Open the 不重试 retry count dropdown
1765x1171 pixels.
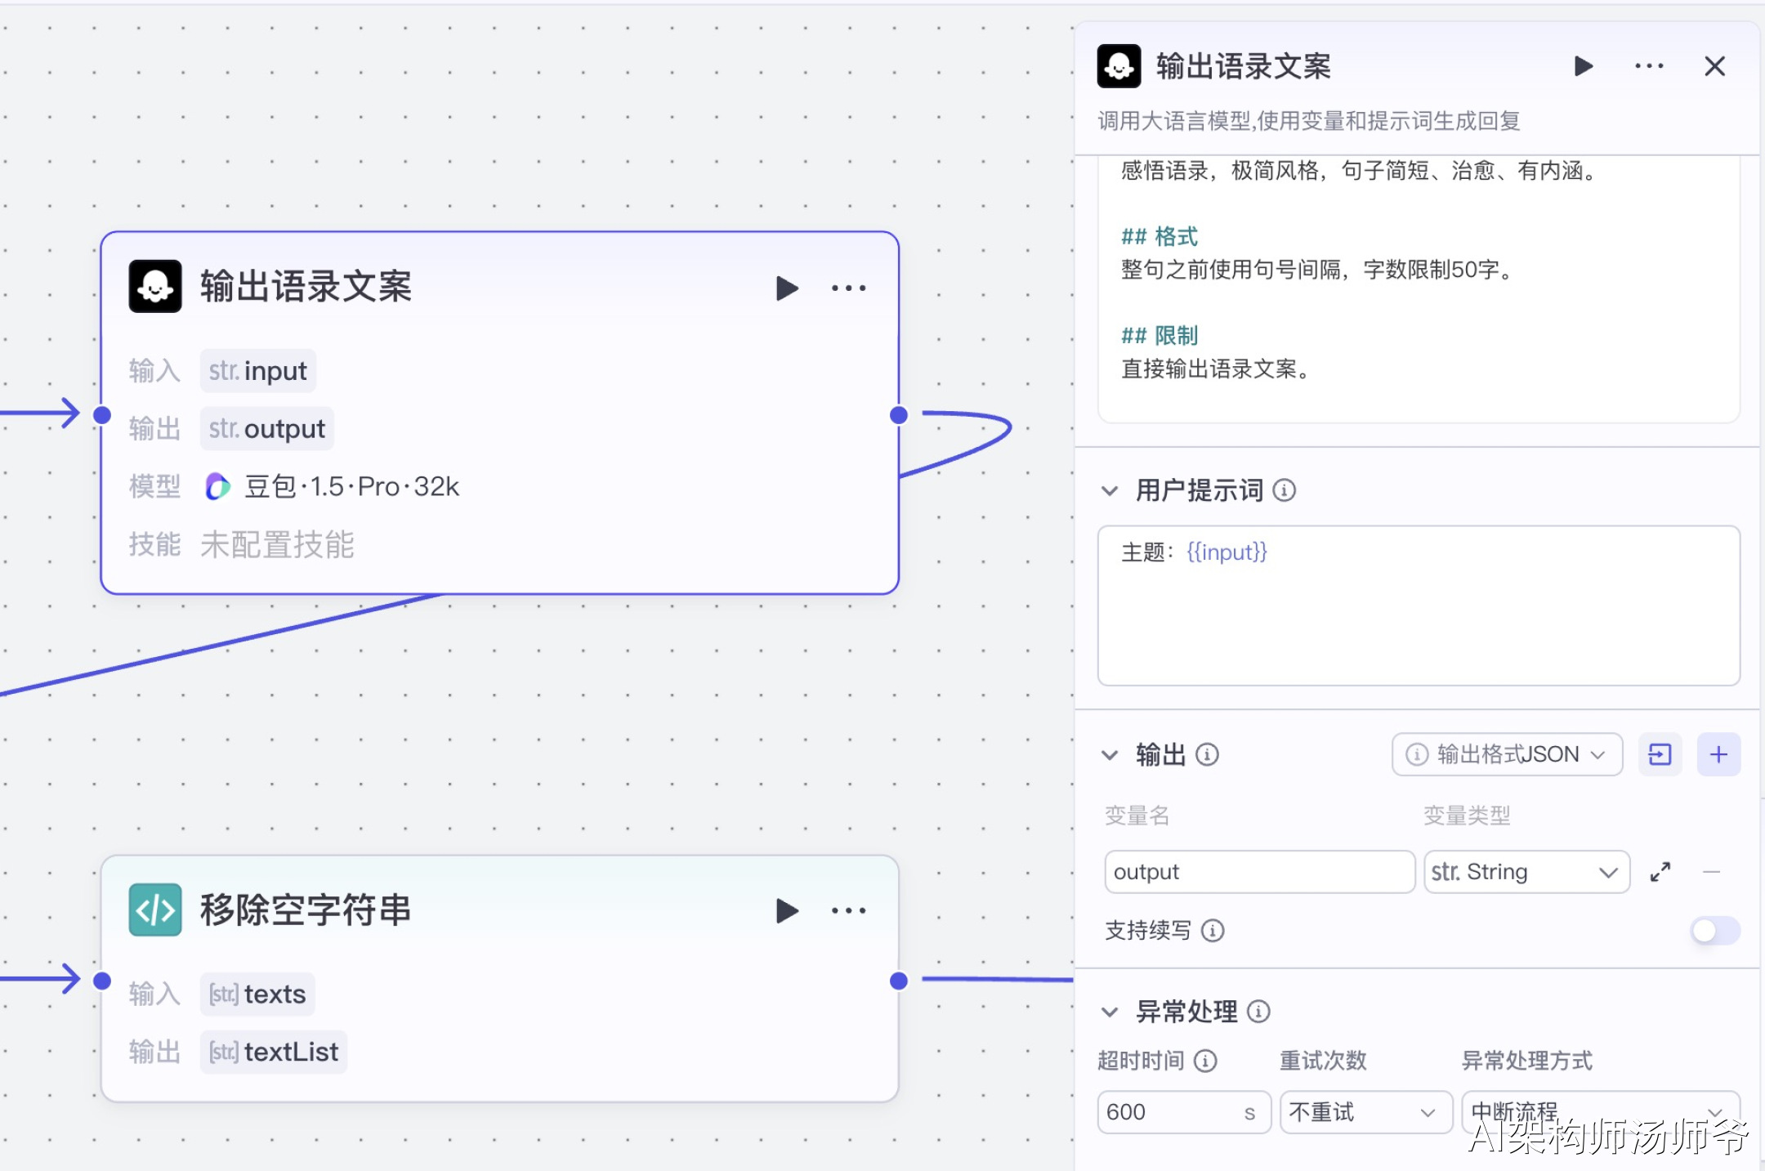[1365, 1112]
